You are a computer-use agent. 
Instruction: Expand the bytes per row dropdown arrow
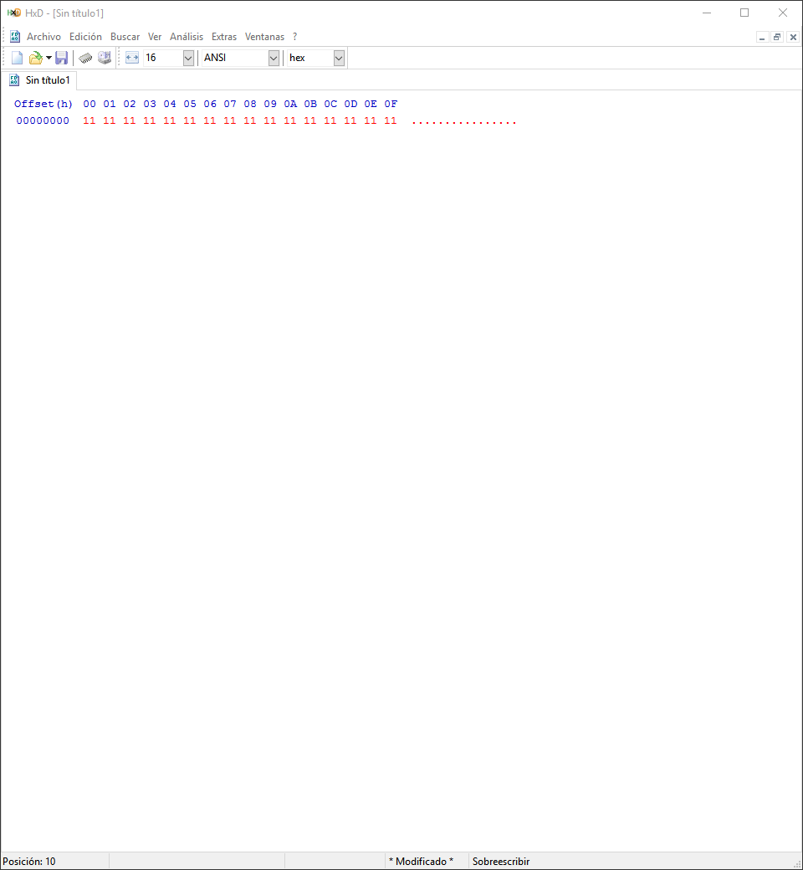point(188,58)
